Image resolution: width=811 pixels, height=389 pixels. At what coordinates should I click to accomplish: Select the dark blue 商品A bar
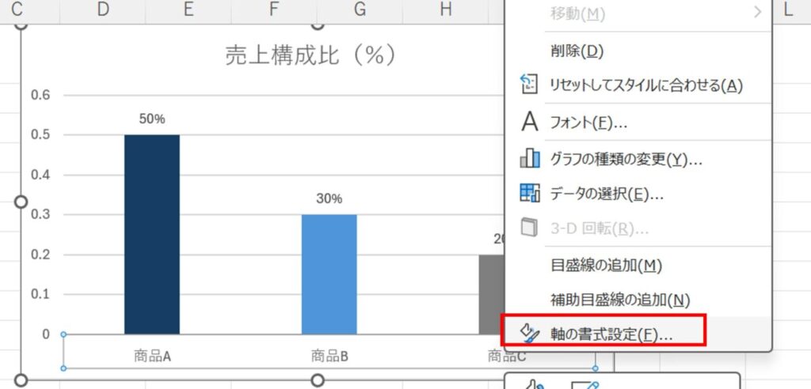tap(152, 234)
